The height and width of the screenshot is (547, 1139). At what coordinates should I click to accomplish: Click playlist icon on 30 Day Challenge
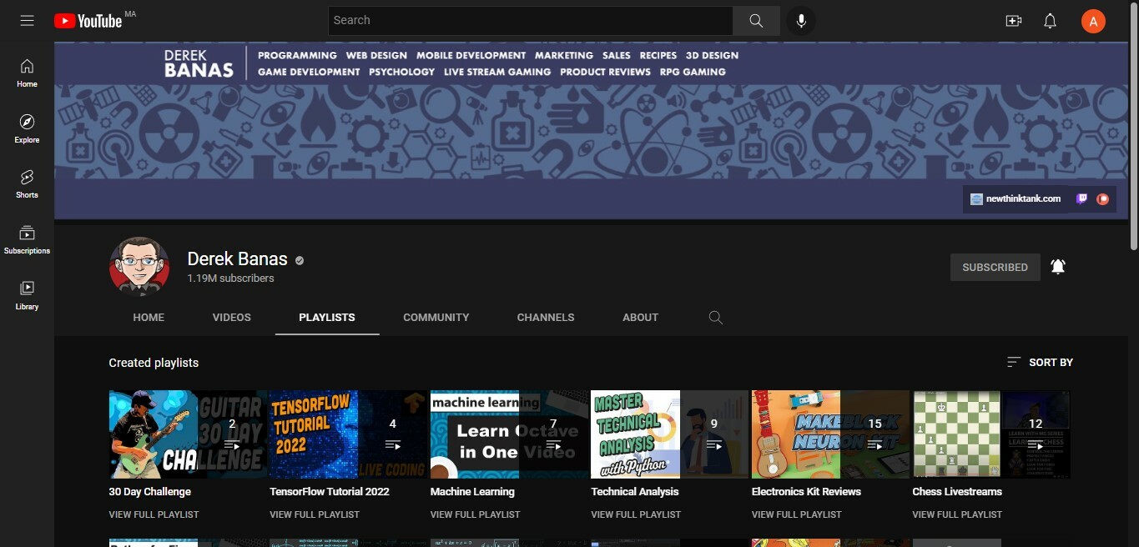click(232, 444)
